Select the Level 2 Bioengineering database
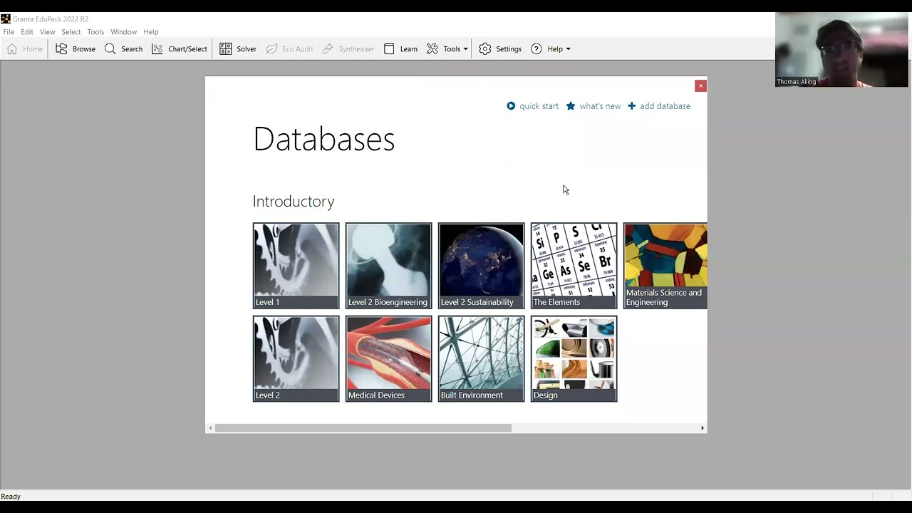Screen dimensions: 912x513 pos(388,266)
